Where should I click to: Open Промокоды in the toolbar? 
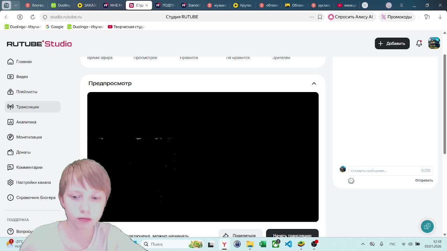pos(397,17)
